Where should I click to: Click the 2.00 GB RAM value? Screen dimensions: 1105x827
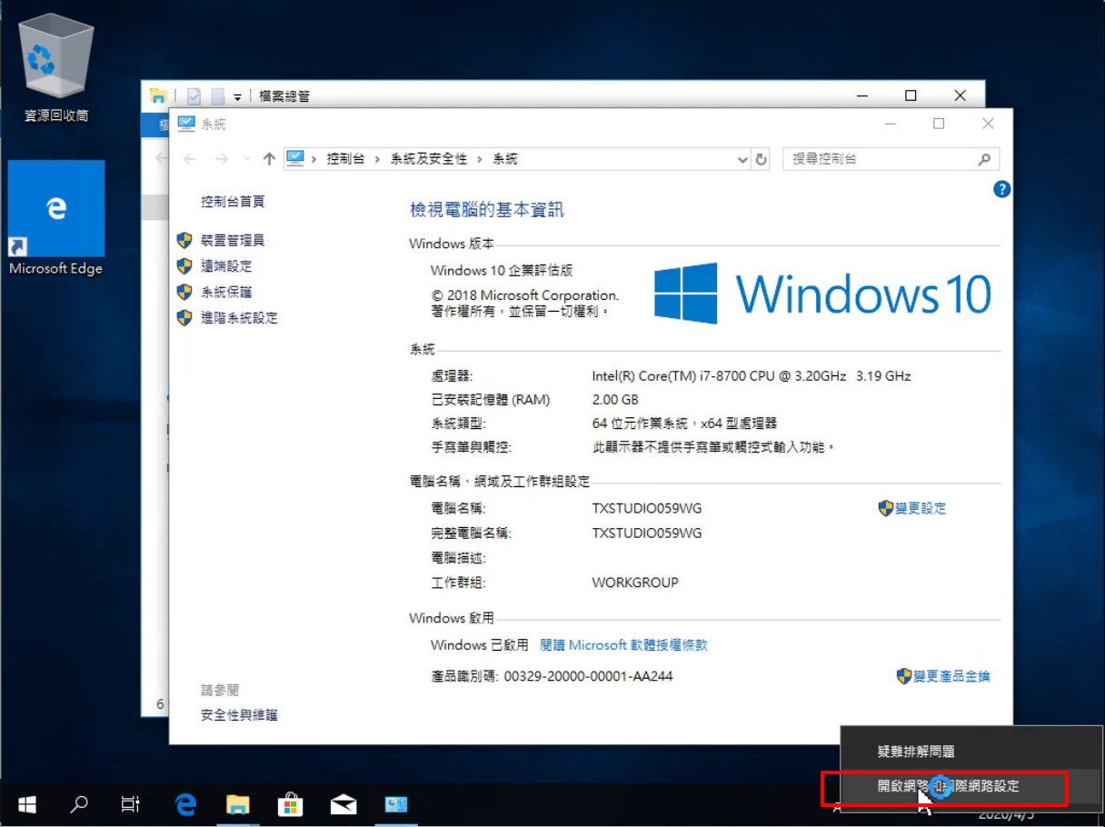tap(615, 400)
